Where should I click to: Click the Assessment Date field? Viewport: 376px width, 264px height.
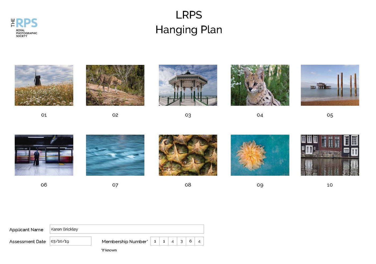tap(70, 241)
